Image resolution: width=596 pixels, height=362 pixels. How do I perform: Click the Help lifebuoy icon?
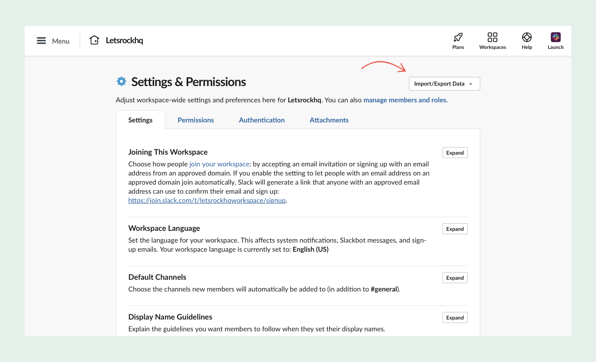527,37
